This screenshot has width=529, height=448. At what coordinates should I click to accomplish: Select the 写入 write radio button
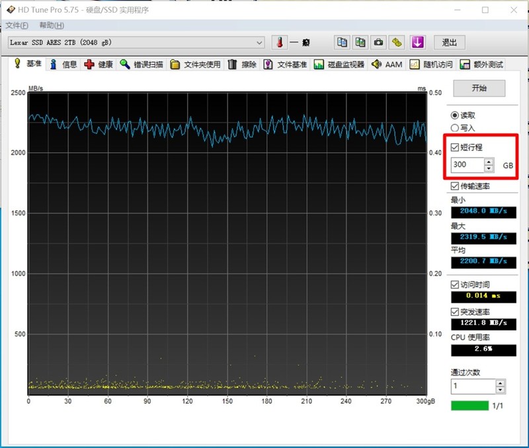coord(454,128)
